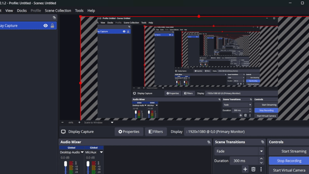Click the preview zoom out minus icon
This screenshot has width=309, height=174.
[x=62, y=122]
